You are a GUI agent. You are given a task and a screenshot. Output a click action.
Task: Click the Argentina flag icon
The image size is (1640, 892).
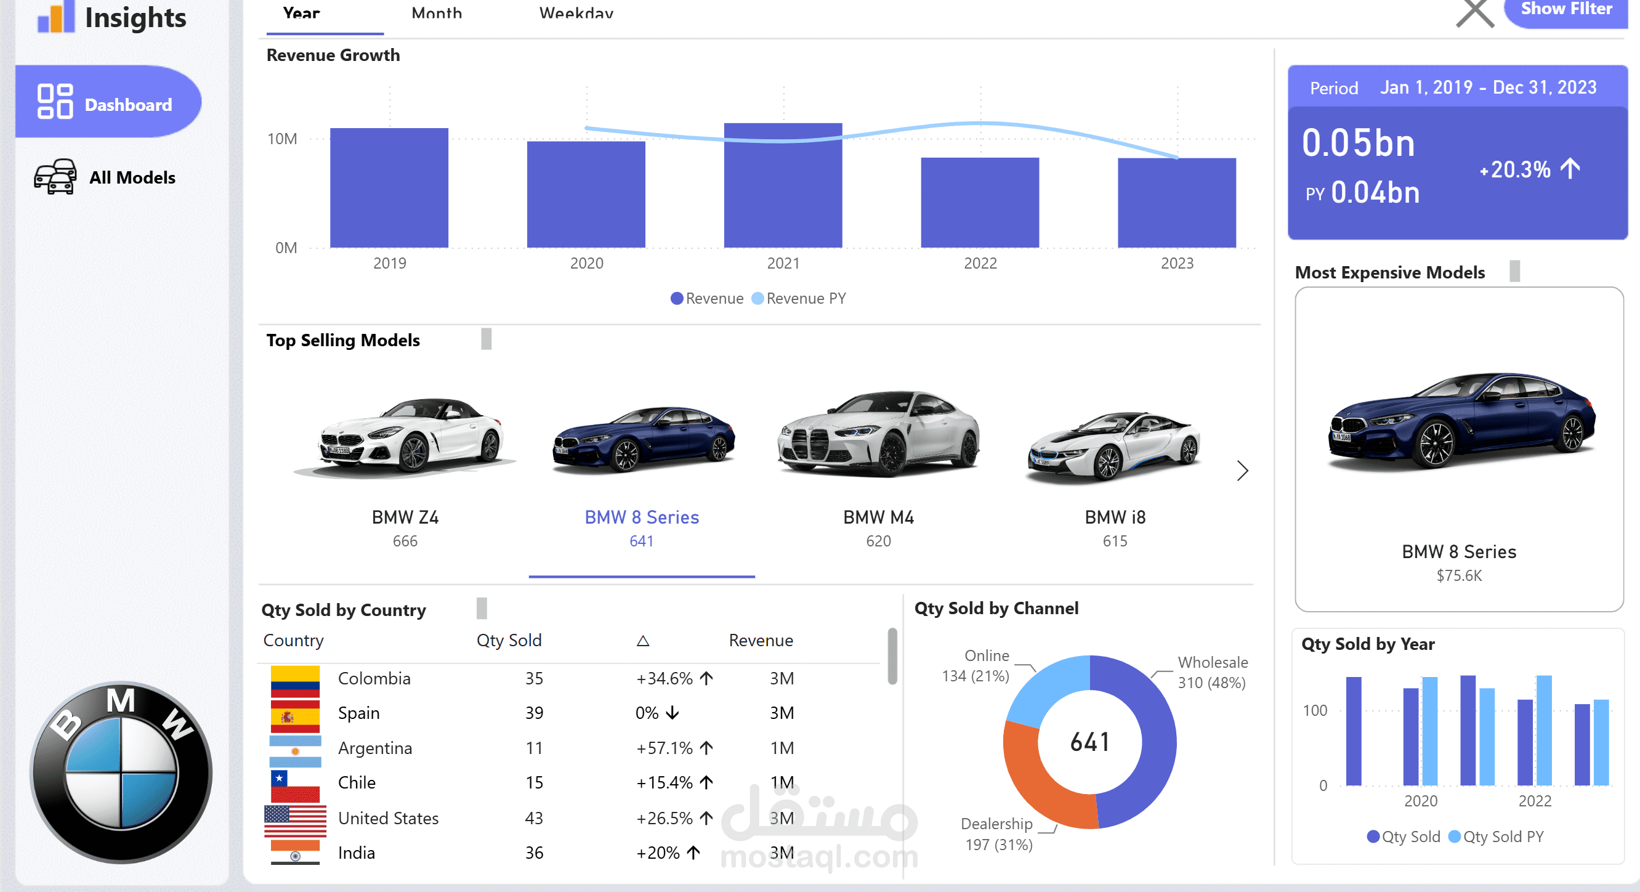(296, 752)
